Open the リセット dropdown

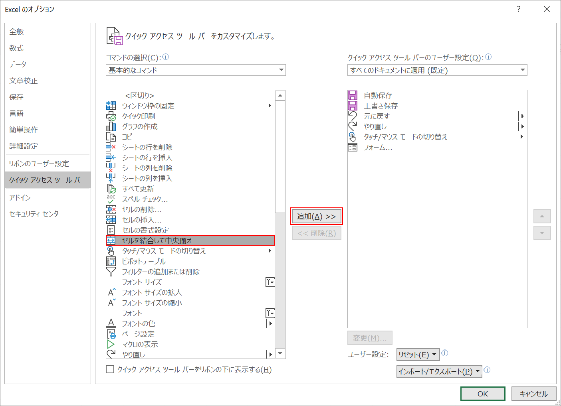[x=418, y=354]
